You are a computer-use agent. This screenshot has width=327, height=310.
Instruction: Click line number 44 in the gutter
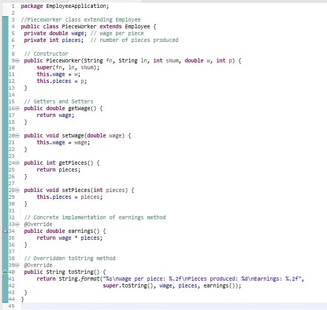12,299
